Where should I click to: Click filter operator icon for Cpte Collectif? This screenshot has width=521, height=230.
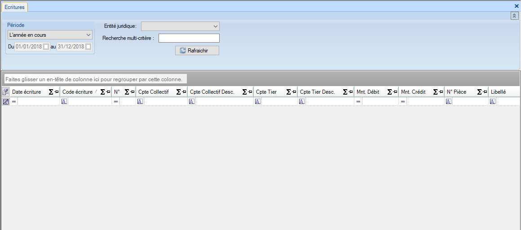click(140, 102)
